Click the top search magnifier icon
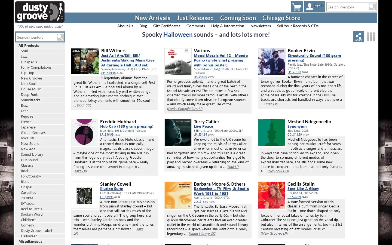The image size is (392, 245). coord(372,7)
